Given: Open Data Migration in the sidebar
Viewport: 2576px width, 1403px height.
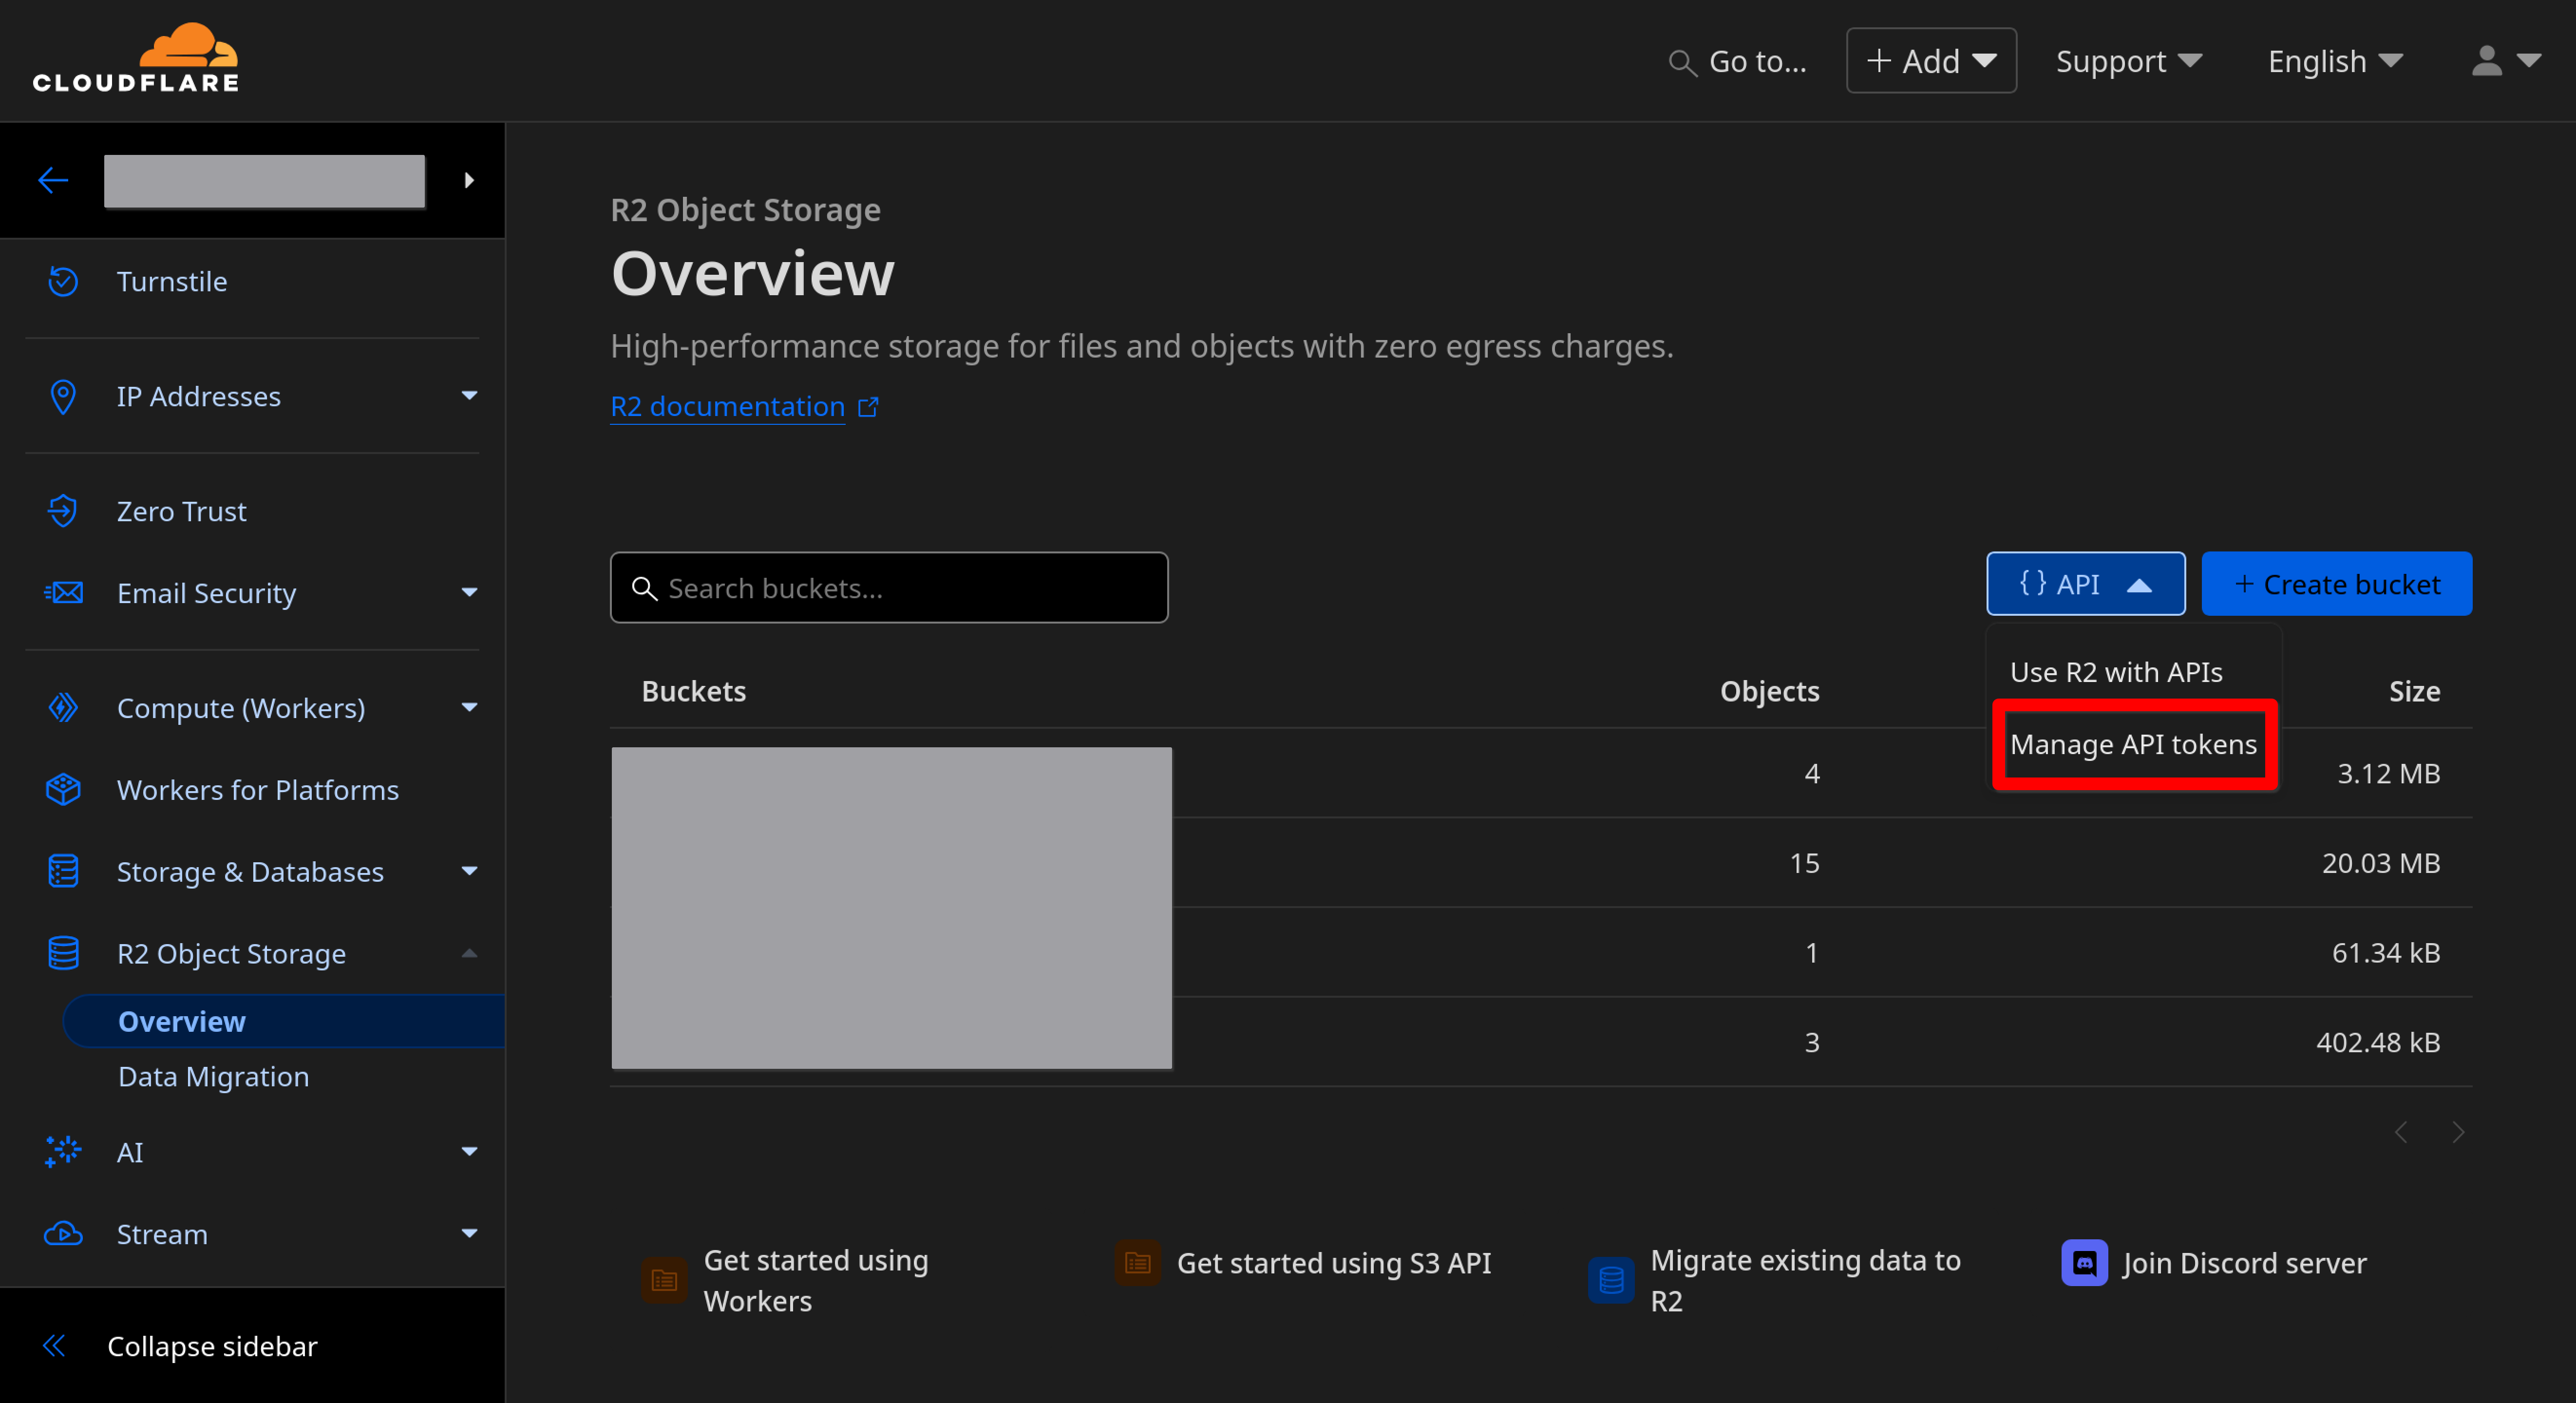Looking at the screenshot, I should point(213,1076).
